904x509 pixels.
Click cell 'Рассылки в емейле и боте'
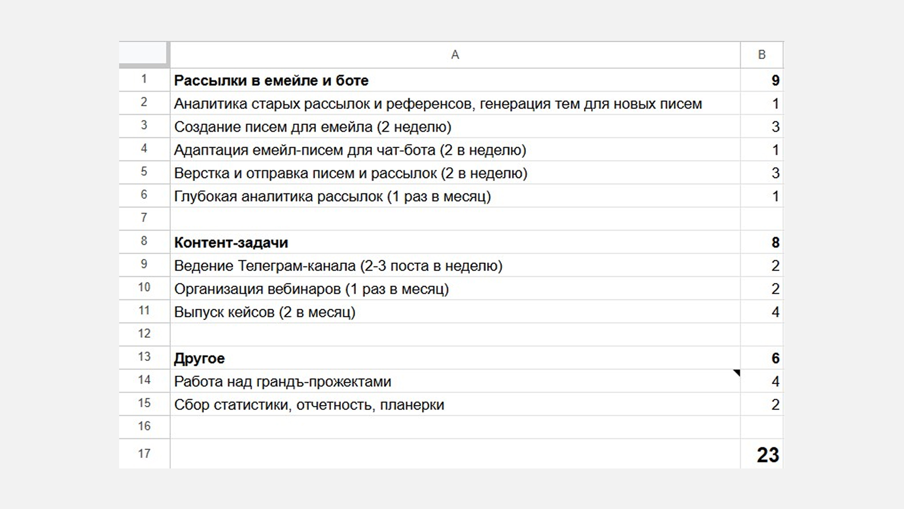(x=455, y=80)
